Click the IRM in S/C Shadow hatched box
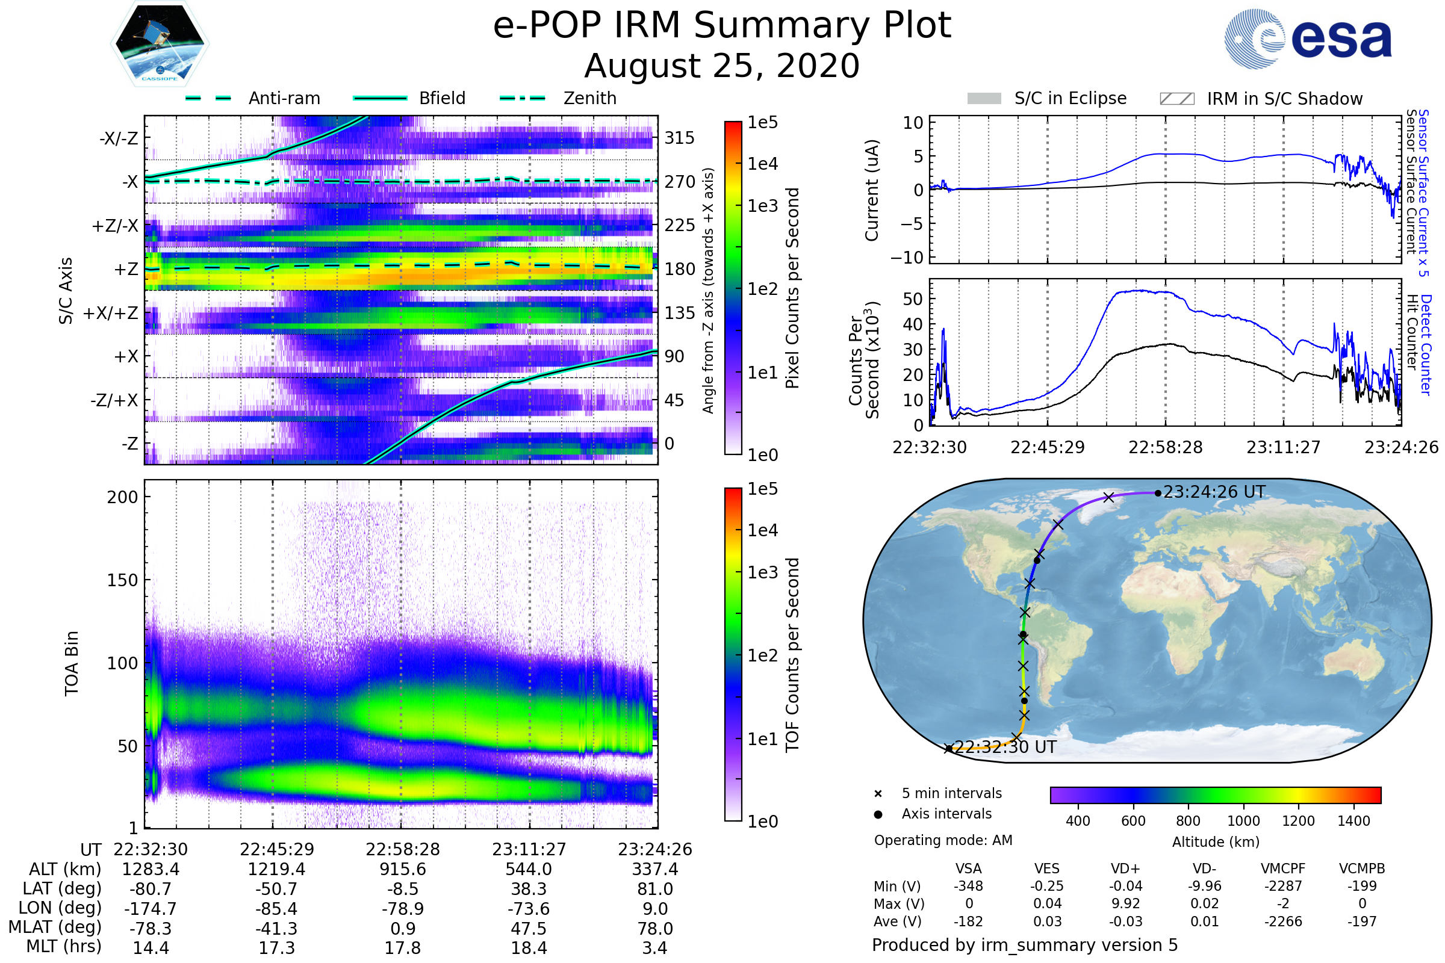Image resolution: width=1445 pixels, height=963 pixels. 1176,99
